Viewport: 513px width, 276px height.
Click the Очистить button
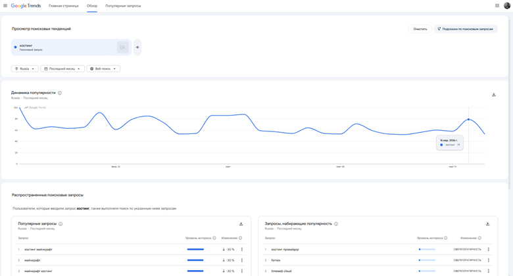point(420,29)
